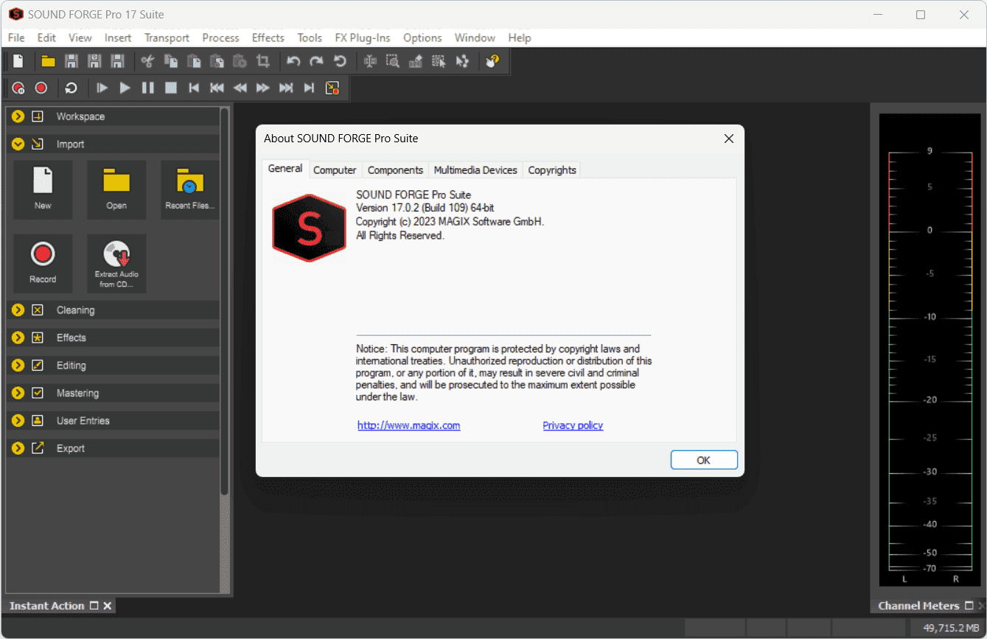This screenshot has height=639, width=987.
Task: Click the 49,715.2 MB status bar field
Action: 946,628
